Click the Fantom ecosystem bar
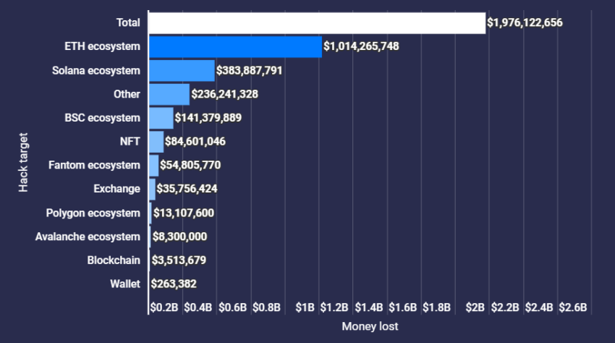The height and width of the screenshot is (343, 615). pyautogui.click(x=153, y=166)
